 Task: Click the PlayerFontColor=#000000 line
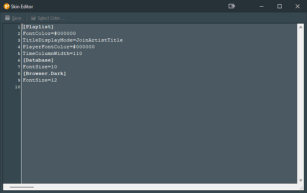(x=59, y=47)
